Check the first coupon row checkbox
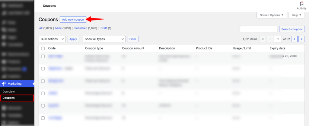This screenshot has width=309, height=126. pos(43,56)
